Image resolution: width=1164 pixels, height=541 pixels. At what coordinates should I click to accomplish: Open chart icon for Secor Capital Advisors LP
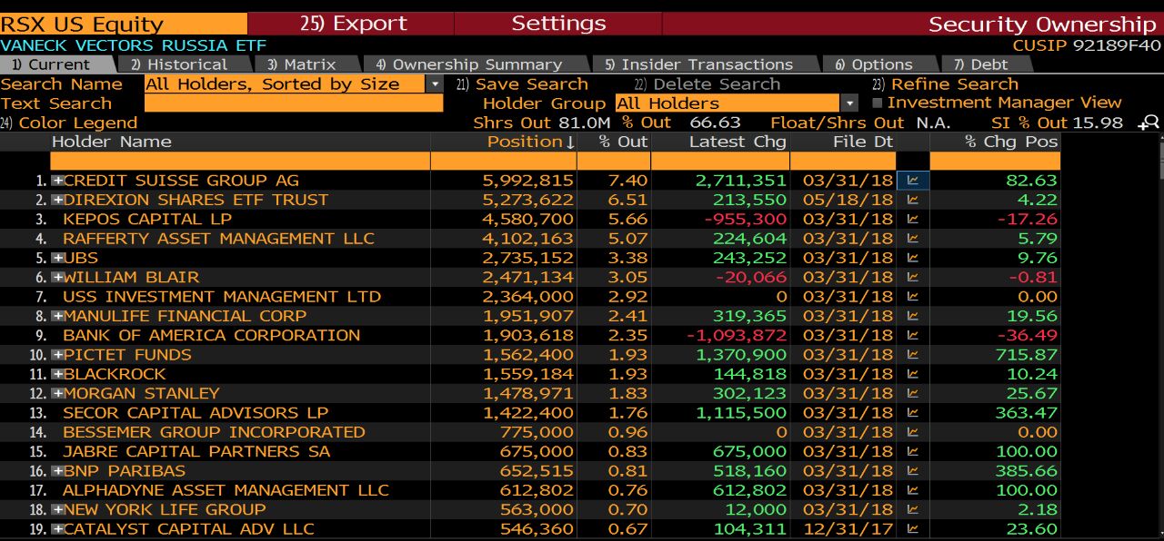point(912,412)
